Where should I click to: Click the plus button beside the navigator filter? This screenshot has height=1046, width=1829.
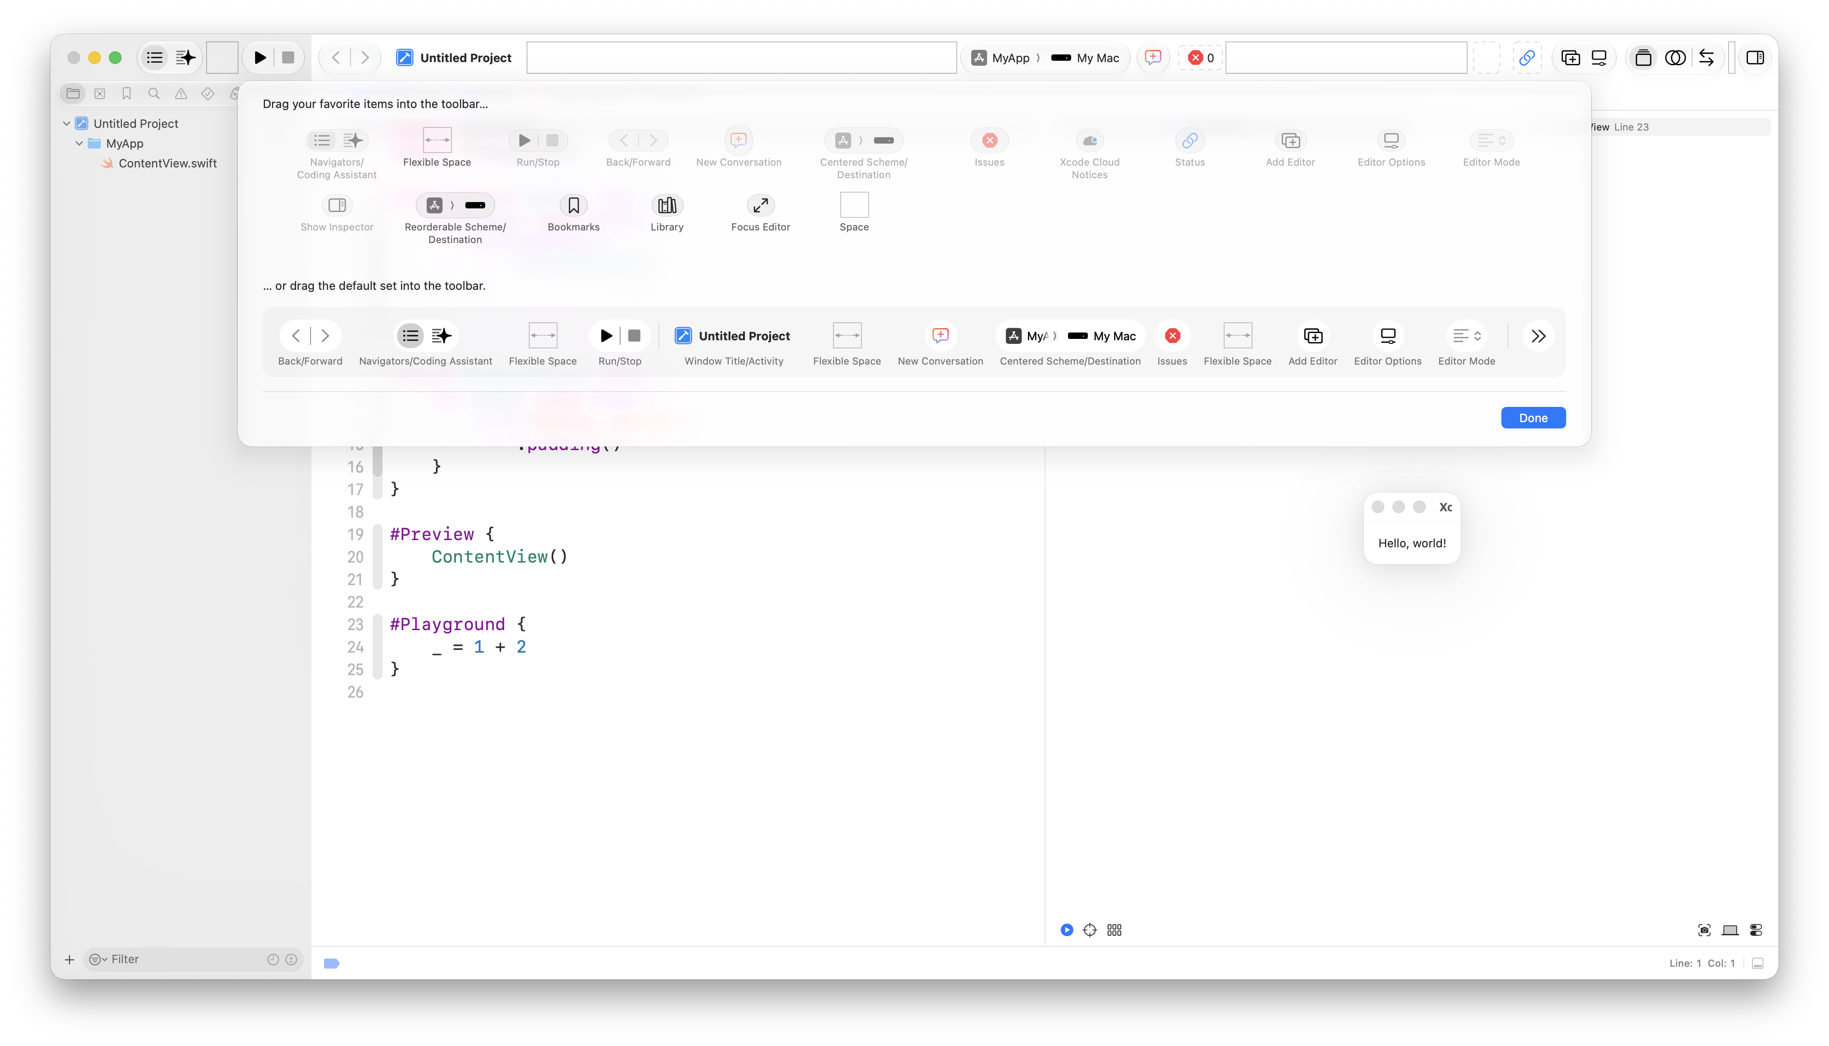[x=69, y=959]
